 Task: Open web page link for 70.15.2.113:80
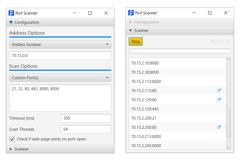pyautogui.click(x=219, y=90)
